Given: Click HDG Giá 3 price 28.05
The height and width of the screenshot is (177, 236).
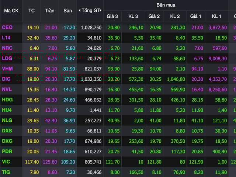Looking at the screenshot, I should pyautogui.click(x=114, y=100).
